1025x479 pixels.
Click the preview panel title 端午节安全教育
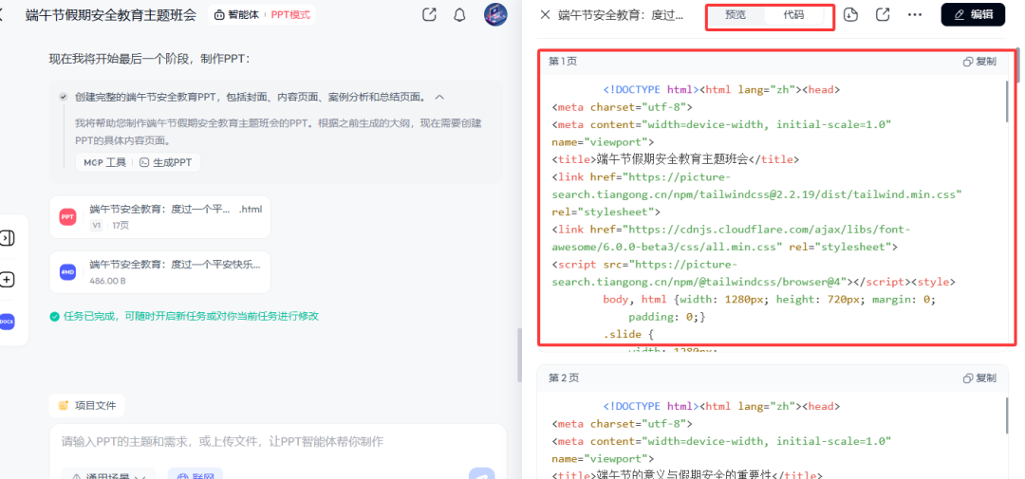pos(621,15)
